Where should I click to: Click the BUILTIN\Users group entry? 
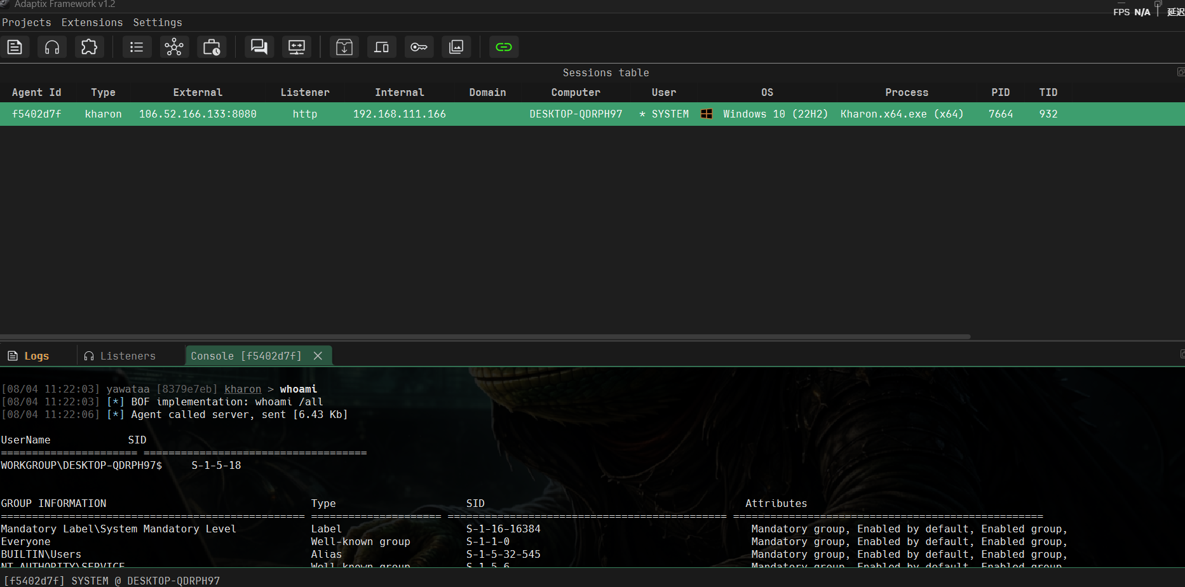(x=41, y=555)
